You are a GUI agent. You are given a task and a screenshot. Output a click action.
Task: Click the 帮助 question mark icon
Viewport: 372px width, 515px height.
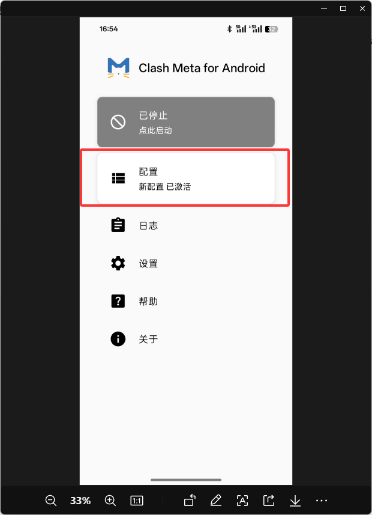click(x=118, y=301)
